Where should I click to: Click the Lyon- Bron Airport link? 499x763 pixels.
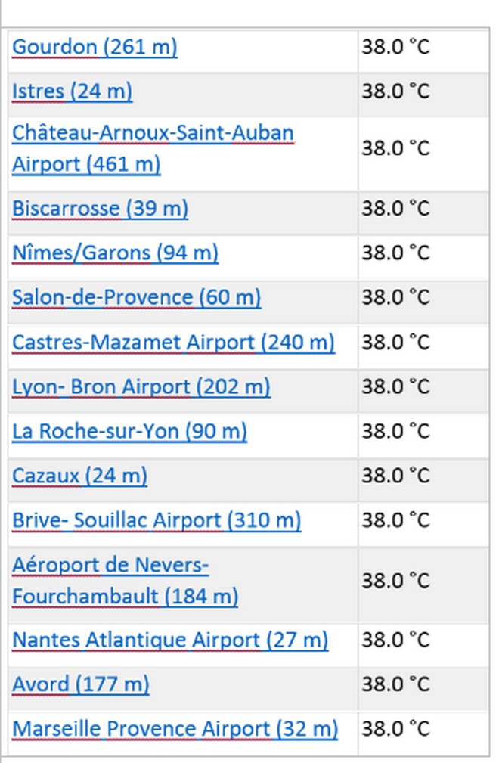tap(141, 387)
